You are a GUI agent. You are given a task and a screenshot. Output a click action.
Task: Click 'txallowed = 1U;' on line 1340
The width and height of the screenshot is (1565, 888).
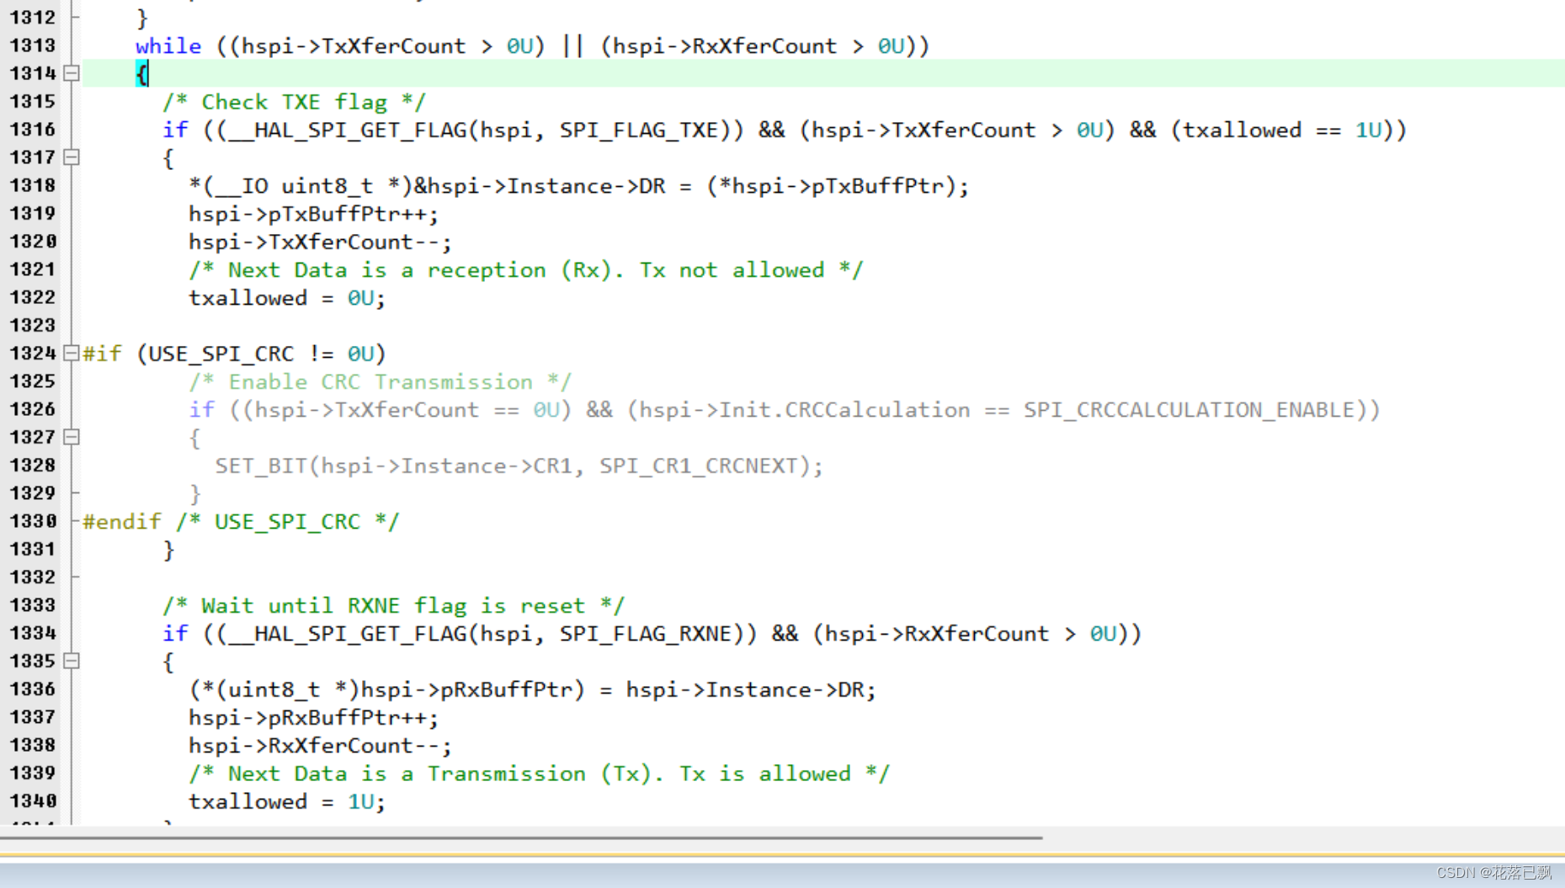pos(286,801)
